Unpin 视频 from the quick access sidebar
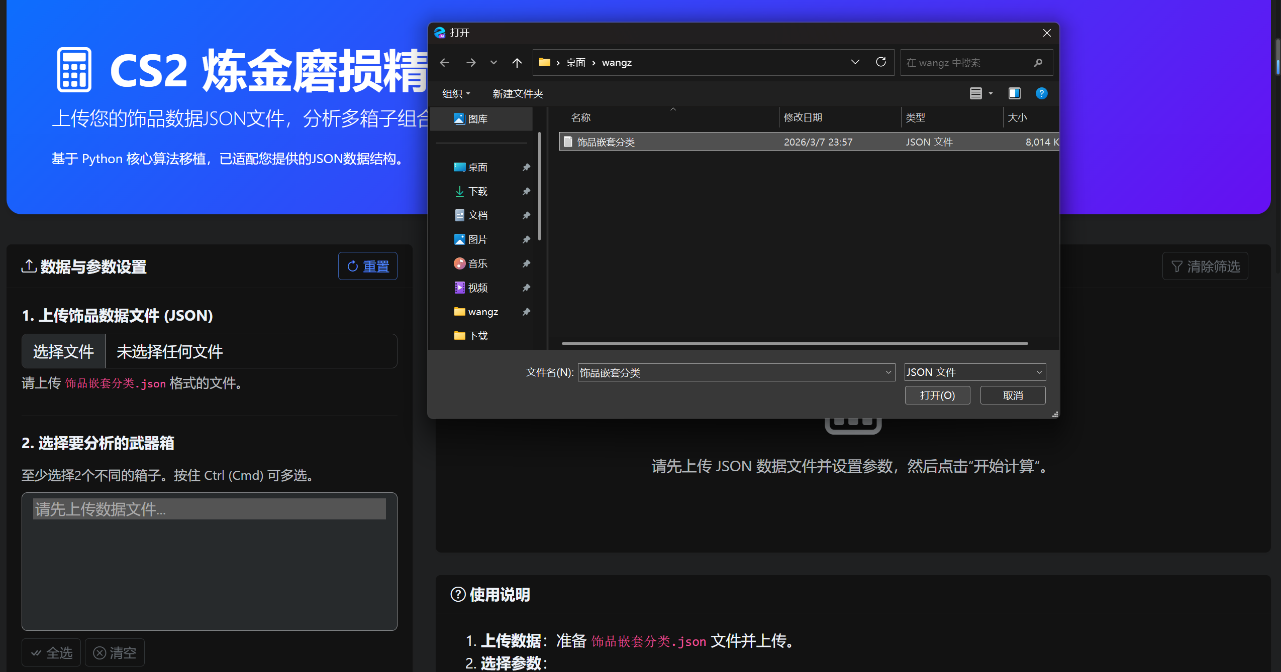1281x672 pixels. point(526,287)
